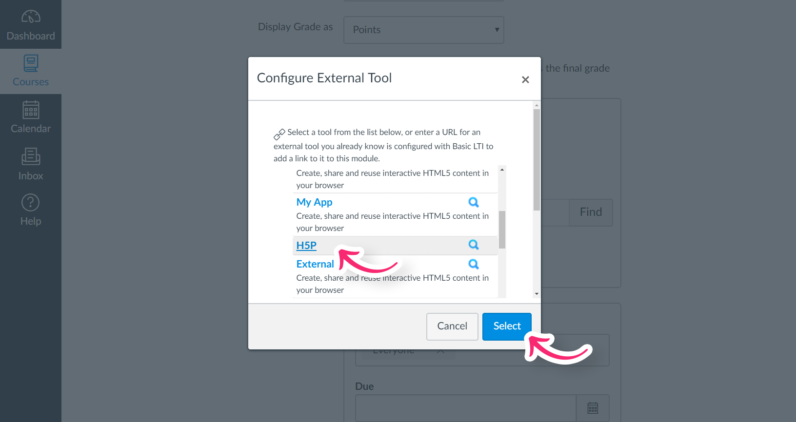Image resolution: width=796 pixels, height=422 pixels.
Task: Click the magnifier icon beside My App
Action: tap(474, 202)
